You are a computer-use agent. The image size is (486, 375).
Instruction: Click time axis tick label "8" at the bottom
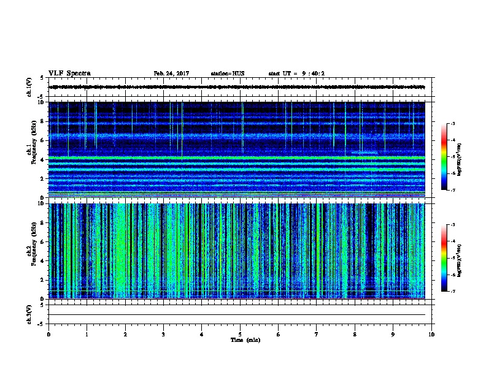point(355,335)
